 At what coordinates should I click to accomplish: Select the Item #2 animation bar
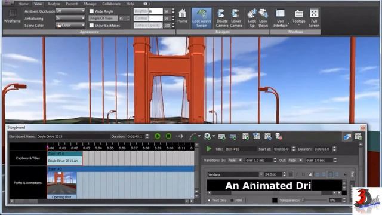tap(121, 169)
